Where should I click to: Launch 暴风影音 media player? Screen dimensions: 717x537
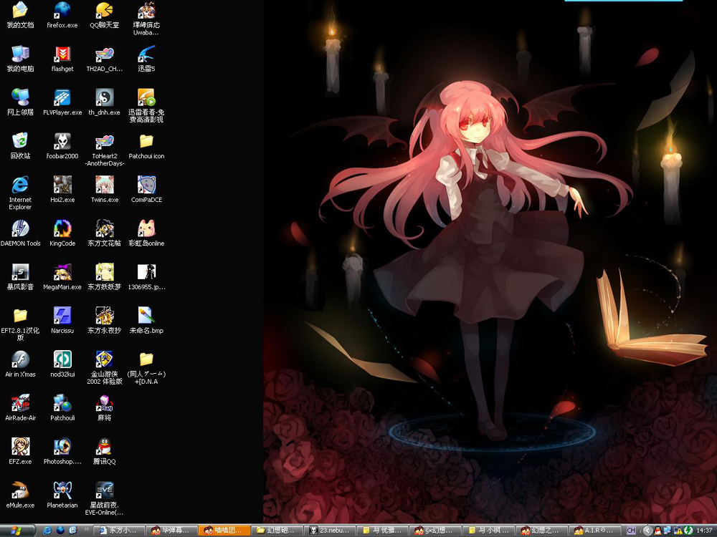pyautogui.click(x=20, y=278)
